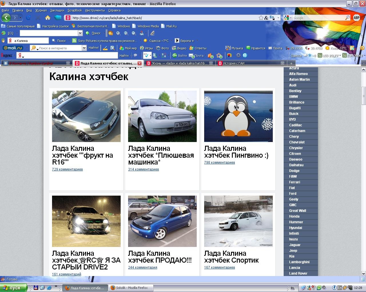This screenshot has height=292, width=366.
Task: Open the Закладки menu
Action: [57, 10]
